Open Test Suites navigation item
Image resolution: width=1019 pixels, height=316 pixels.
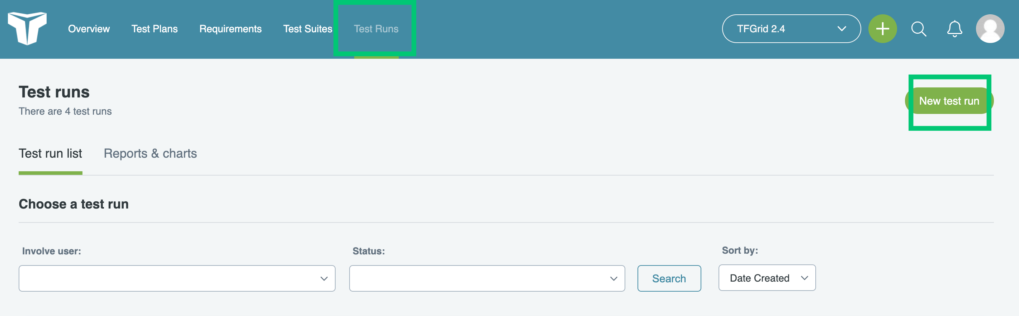[307, 29]
